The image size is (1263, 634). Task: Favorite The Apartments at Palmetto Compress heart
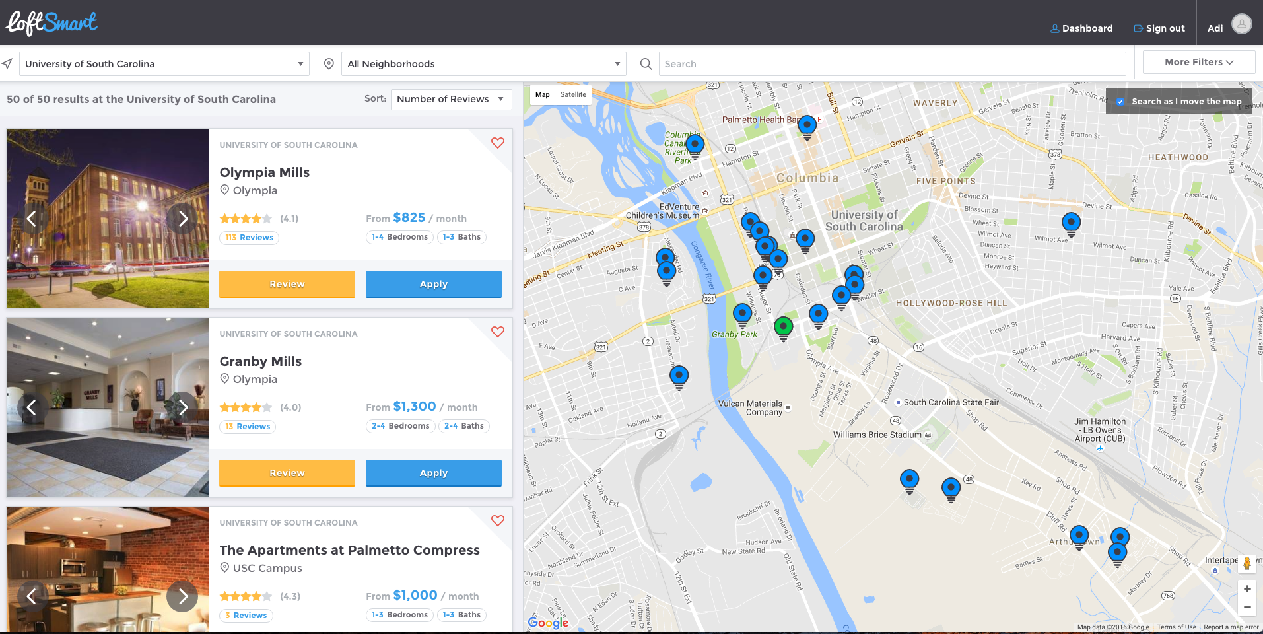coord(498,520)
